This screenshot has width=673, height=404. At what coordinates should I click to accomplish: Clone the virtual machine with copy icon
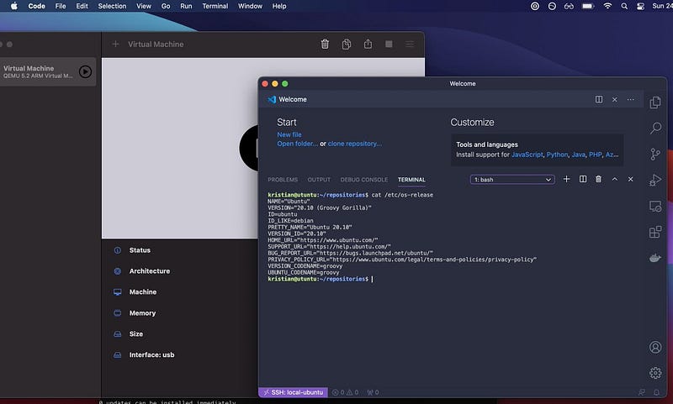(x=347, y=45)
